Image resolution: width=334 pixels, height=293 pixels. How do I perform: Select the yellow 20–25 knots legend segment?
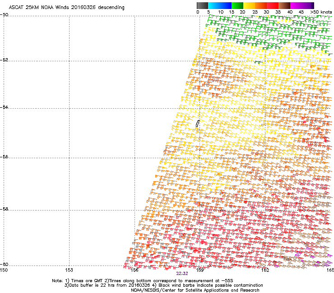(249, 5)
